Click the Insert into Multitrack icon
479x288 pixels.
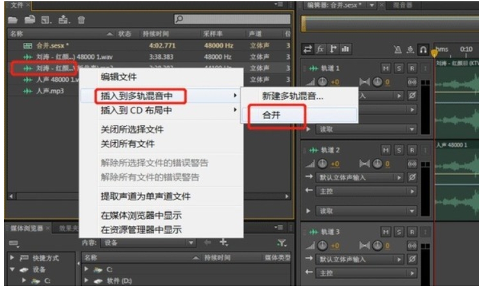[64, 20]
